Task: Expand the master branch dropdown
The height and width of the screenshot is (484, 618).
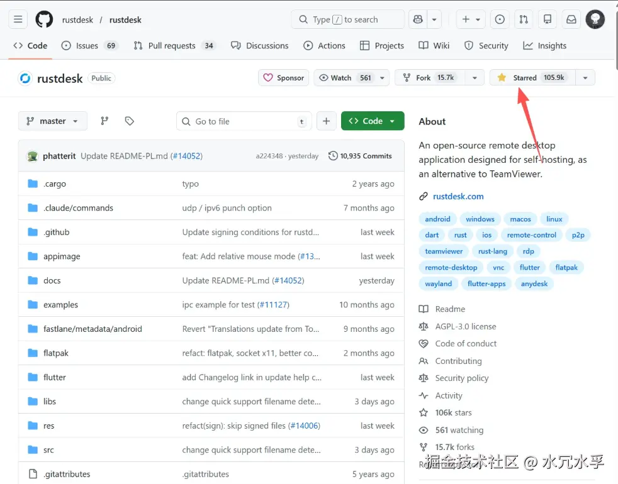Action: click(53, 121)
